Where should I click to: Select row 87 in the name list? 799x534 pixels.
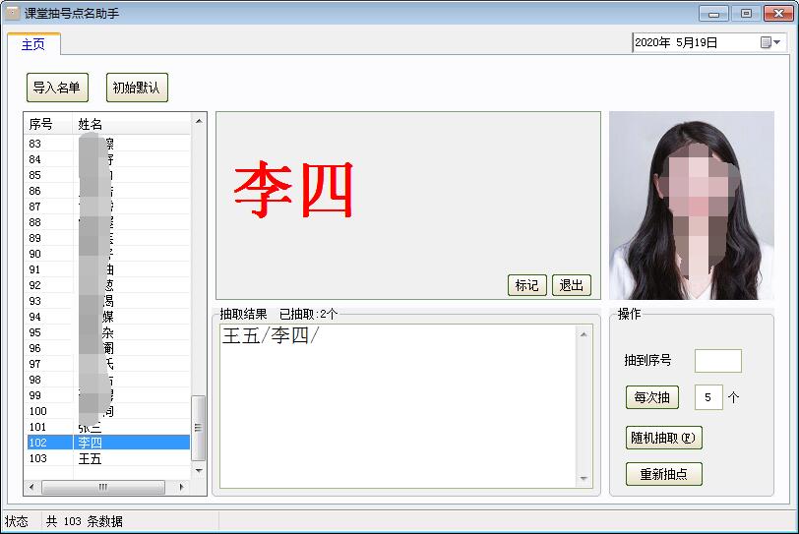[108, 207]
